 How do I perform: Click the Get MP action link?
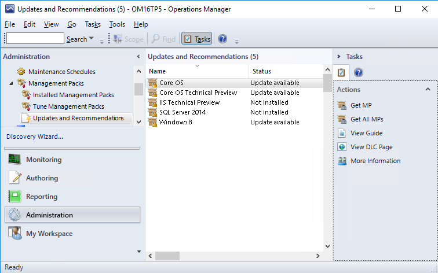pyautogui.click(x=361, y=105)
